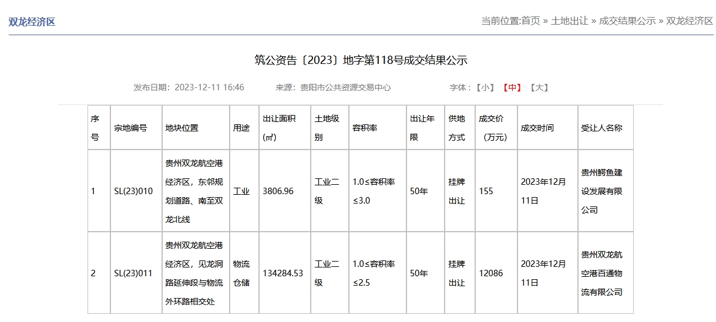
Task: Click the 受让人名称 column header
Action: [x=601, y=128]
